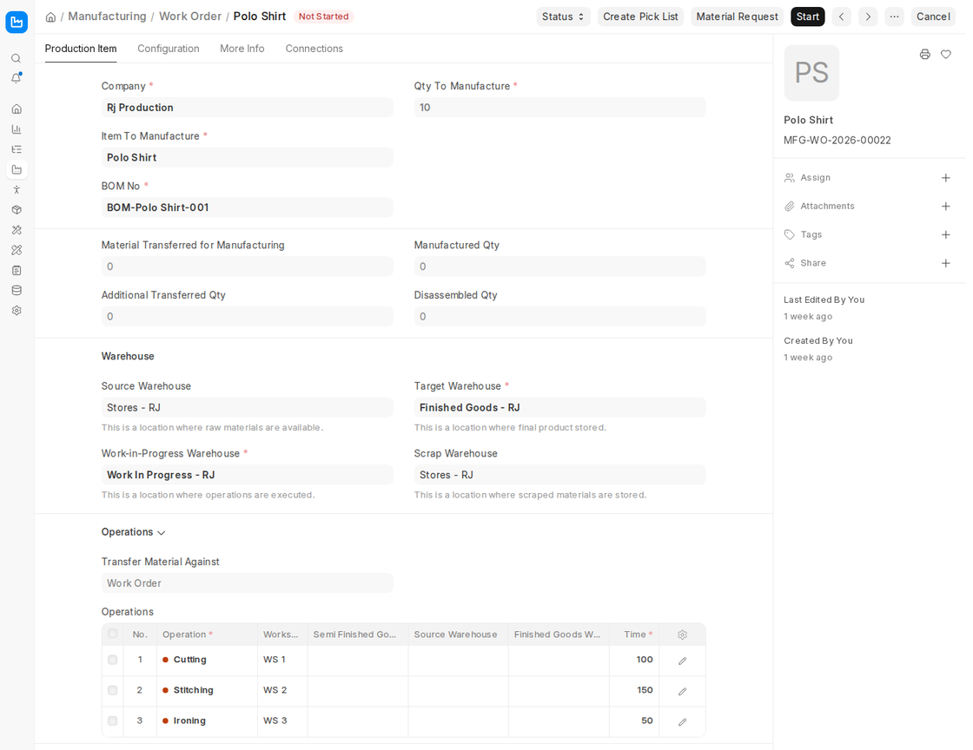Click Work-in-Progress Warehouse field
The height and width of the screenshot is (750, 973).
247,476
